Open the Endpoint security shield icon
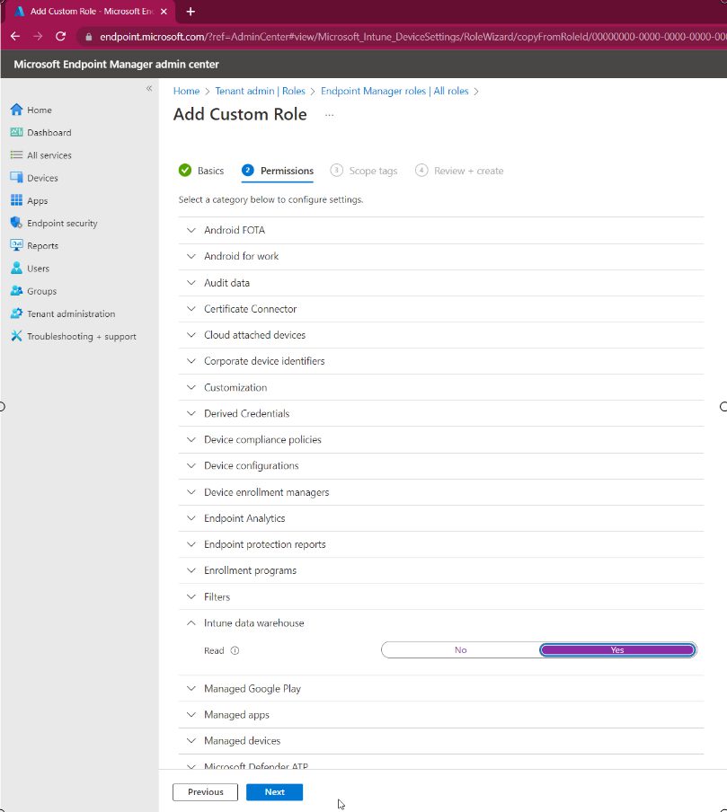Viewport: 727px width, 812px height. click(x=16, y=223)
